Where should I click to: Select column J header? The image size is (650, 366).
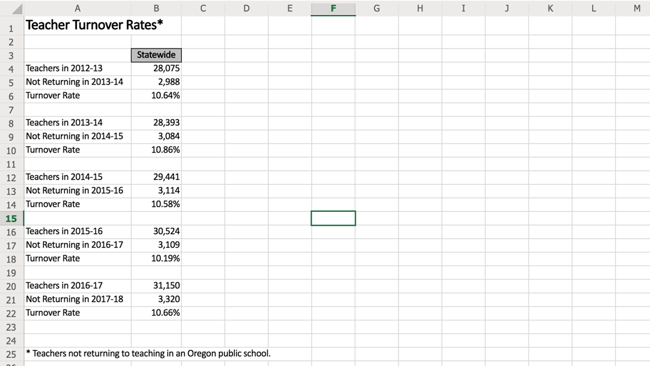[x=507, y=9]
